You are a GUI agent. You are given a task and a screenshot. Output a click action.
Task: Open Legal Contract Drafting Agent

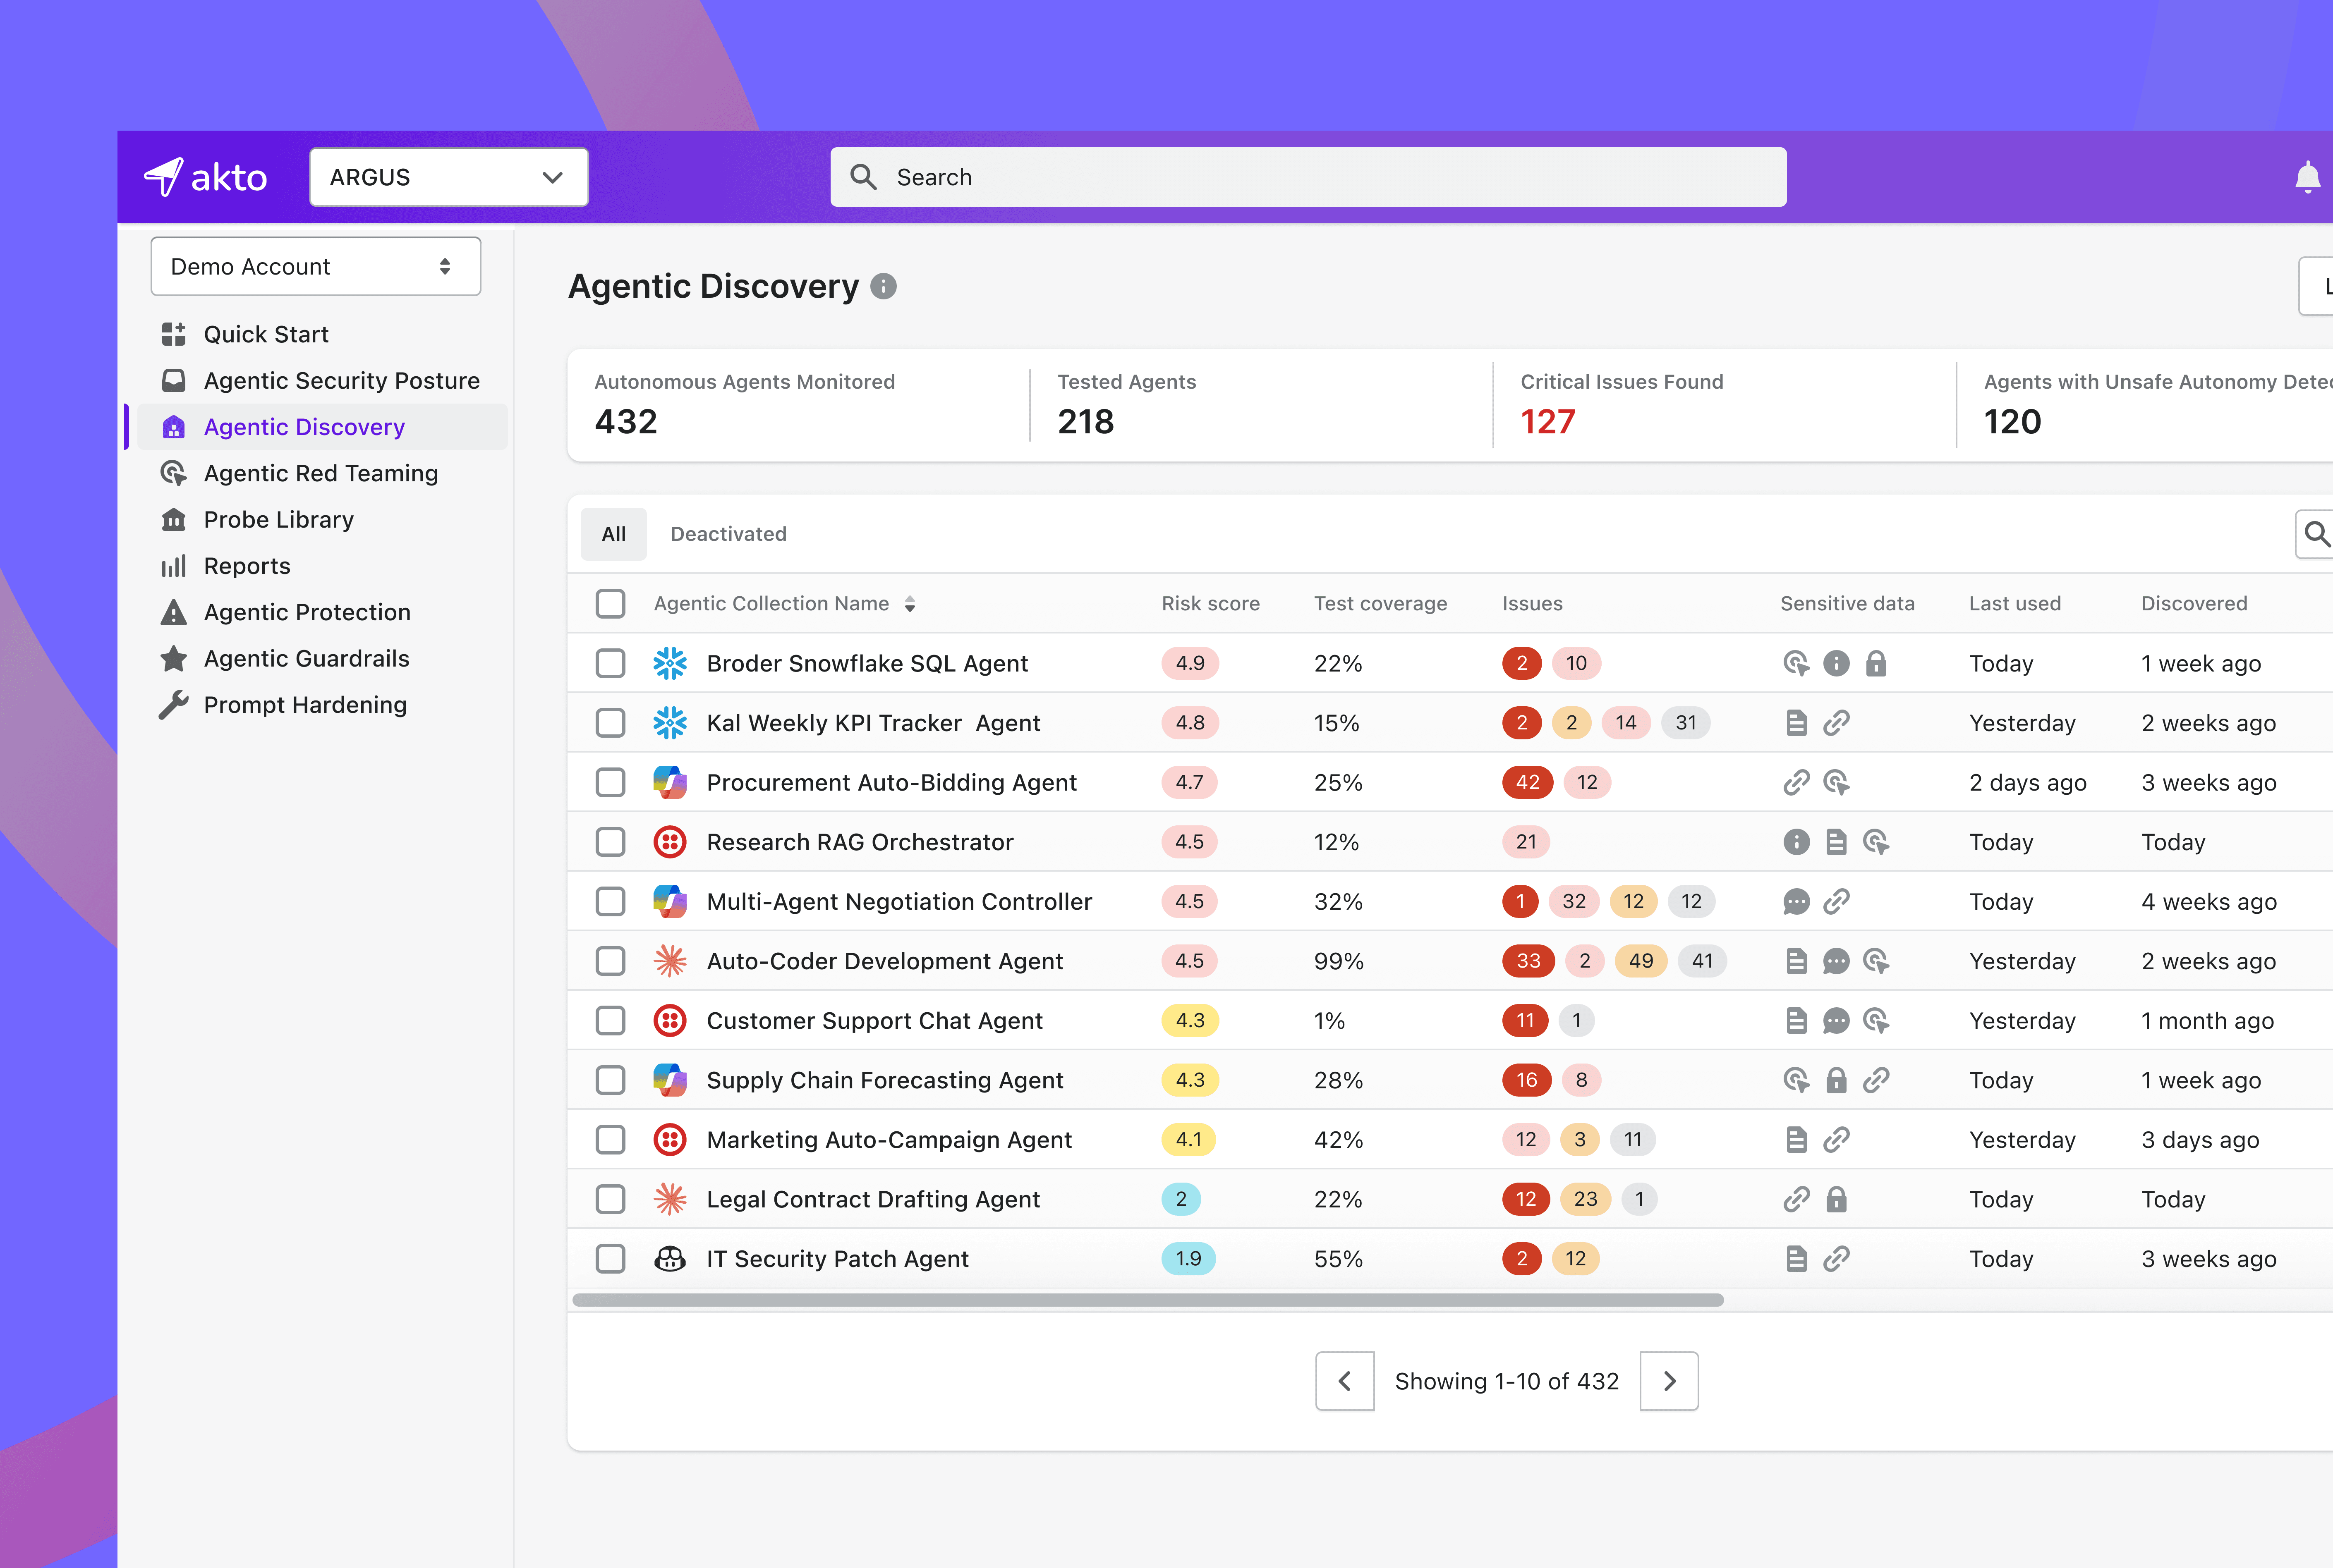pos(872,1199)
